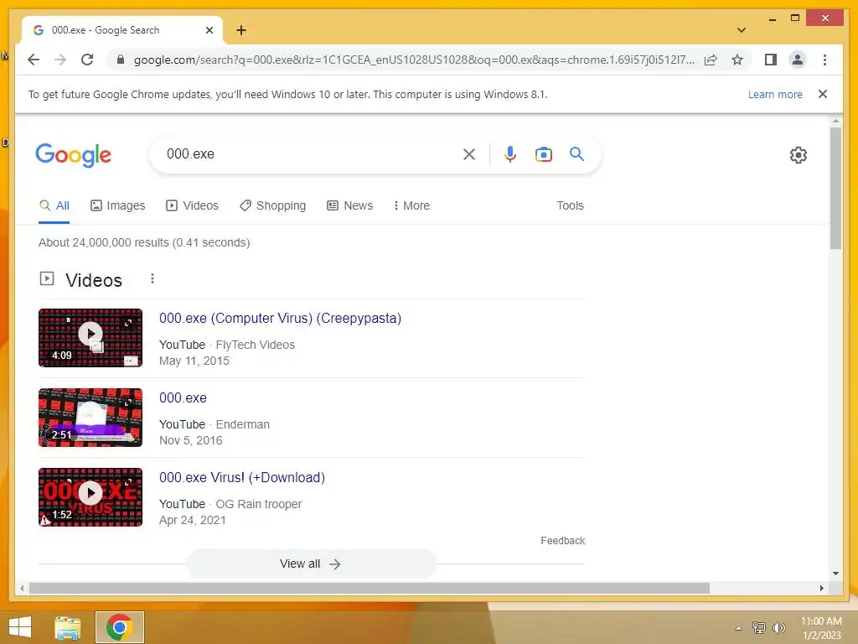858x644 pixels.
Task: Click the 'May 11, 2015' date text
Action: point(194,361)
